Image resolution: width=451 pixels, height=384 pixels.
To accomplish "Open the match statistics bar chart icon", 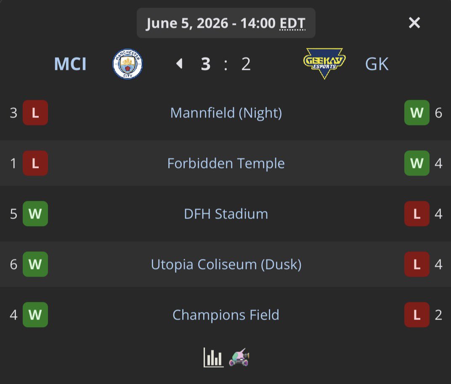I will tap(213, 357).
